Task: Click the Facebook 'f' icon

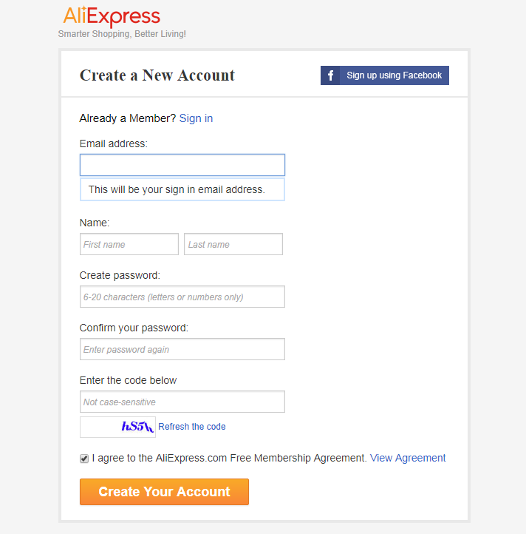Action: 330,75
